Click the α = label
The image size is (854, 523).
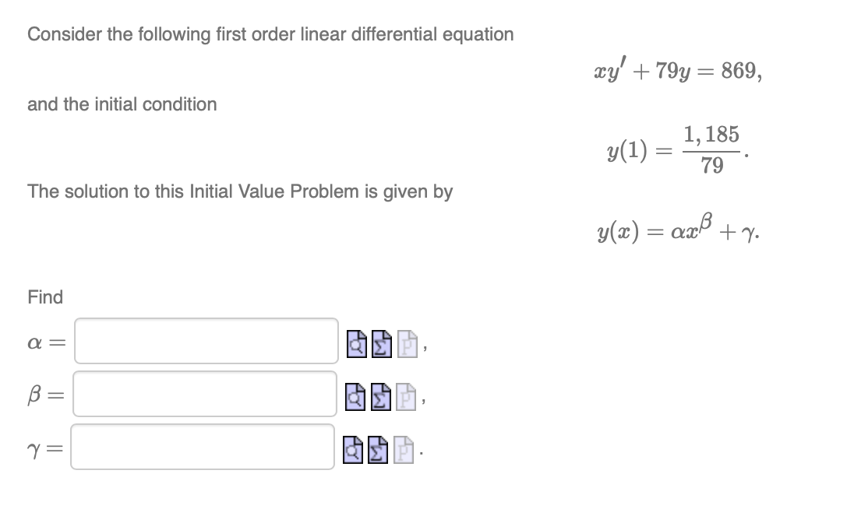pos(46,343)
